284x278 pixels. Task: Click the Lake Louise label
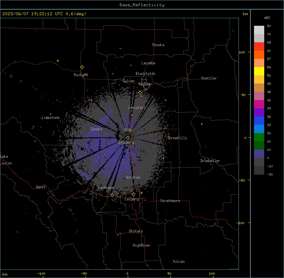click(6, 160)
